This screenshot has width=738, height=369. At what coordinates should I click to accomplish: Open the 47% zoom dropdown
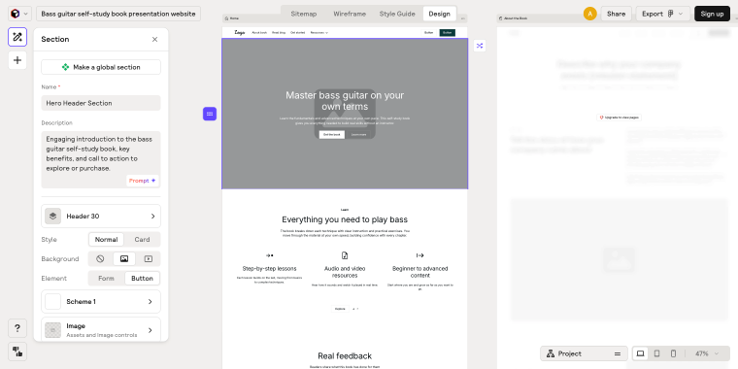click(x=707, y=353)
